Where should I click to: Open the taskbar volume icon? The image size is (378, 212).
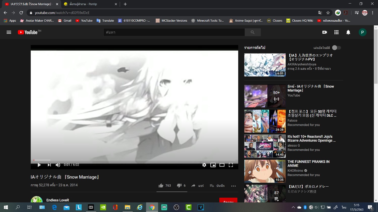[x=317, y=207]
